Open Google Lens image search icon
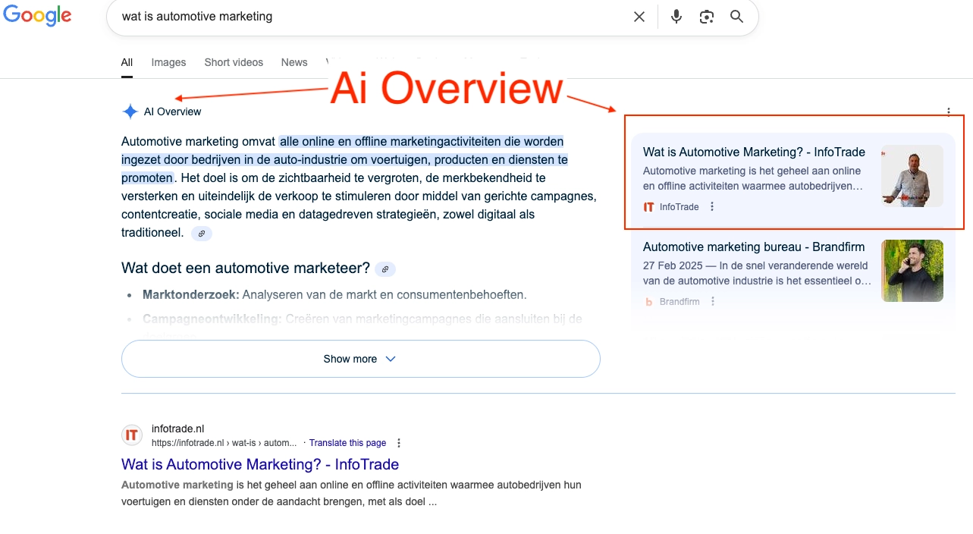The image size is (973, 534). (x=707, y=17)
